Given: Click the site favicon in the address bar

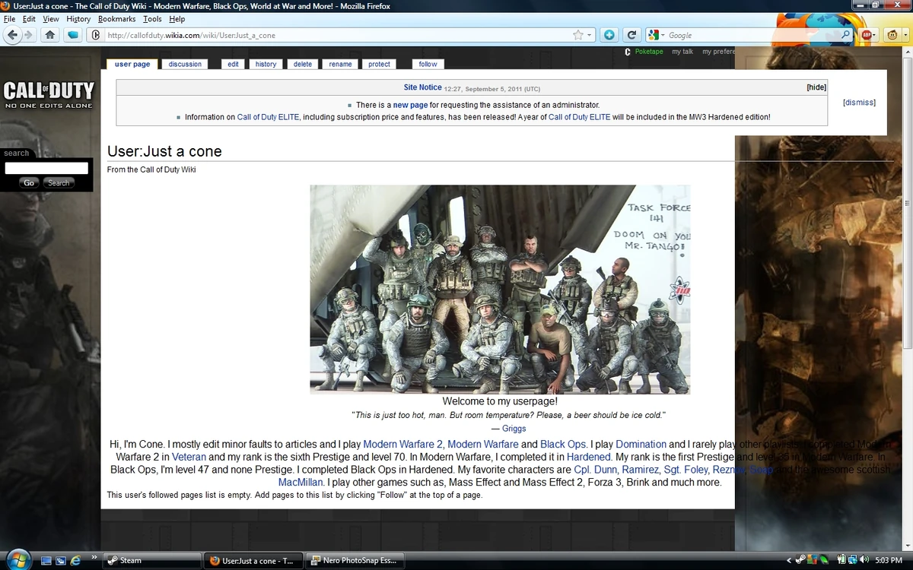Looking at the screenshot, I should point(96,35).
